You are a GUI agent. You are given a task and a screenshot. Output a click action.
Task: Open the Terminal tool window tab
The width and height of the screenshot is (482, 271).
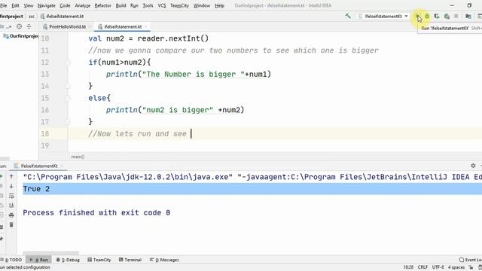point(130,260)
